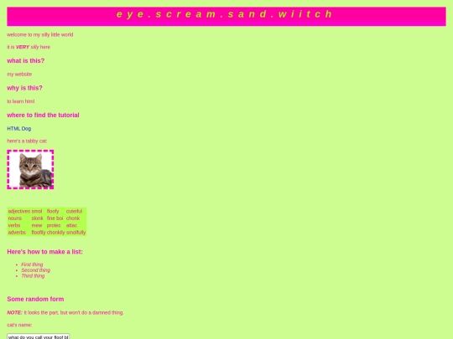Click the 'why is this?' heading

click(24, 88)
